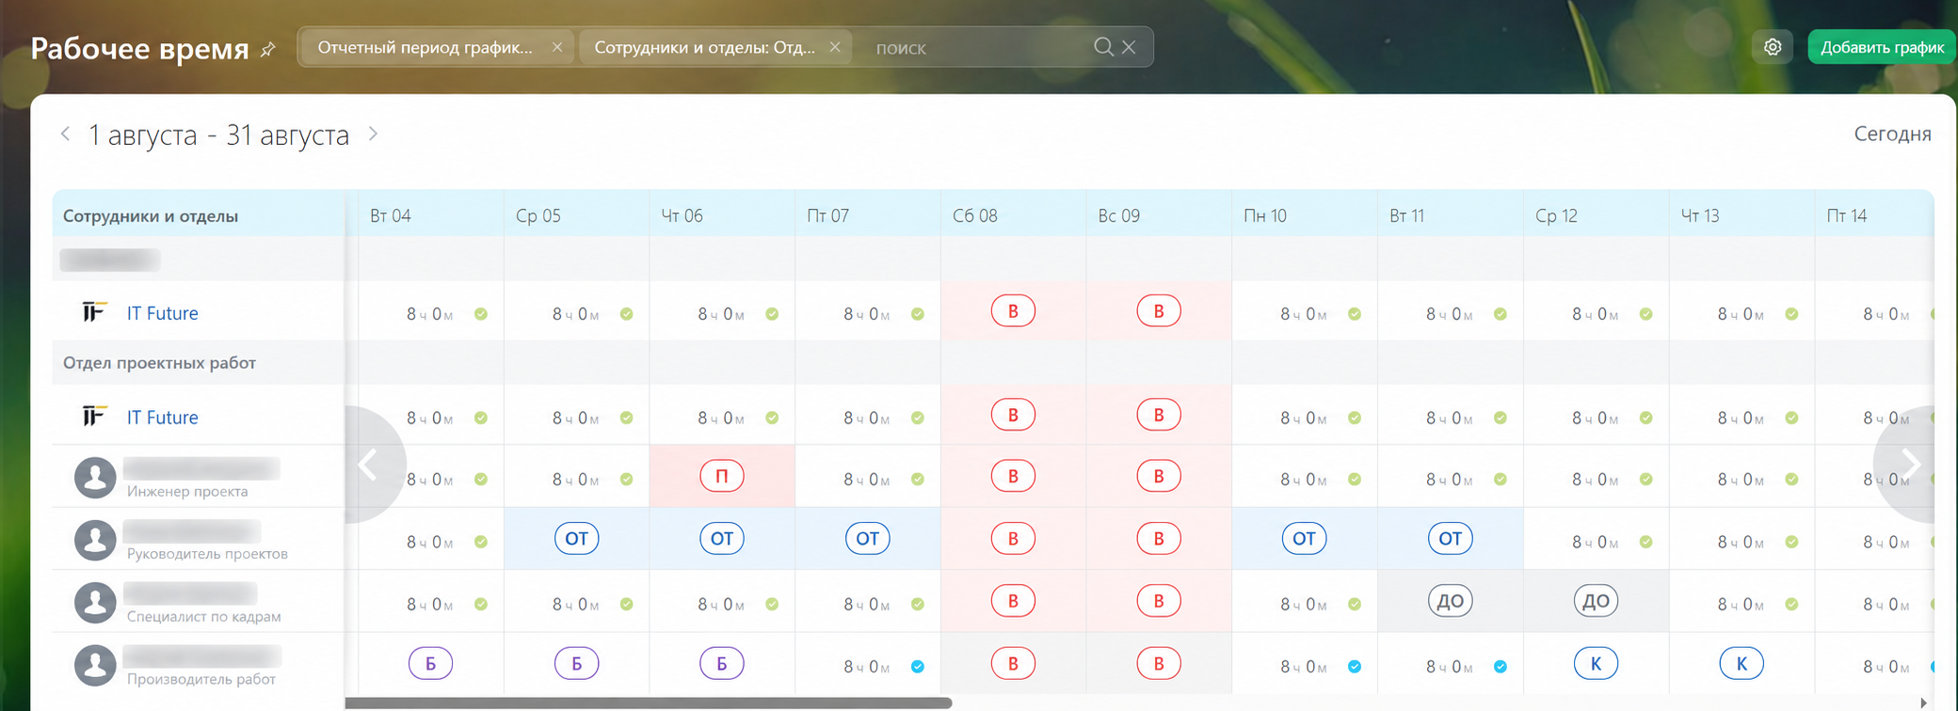Screen dimensions: 1958x711
Task: Open Б mark on Вт 04
Action: (430, 663)
